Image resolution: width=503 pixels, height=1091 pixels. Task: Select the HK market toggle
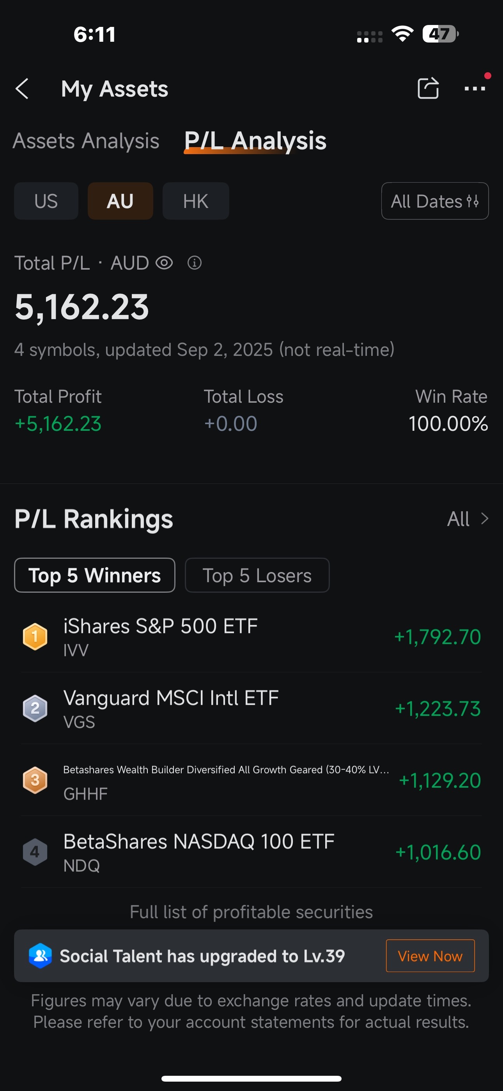(x=196, y=201)
